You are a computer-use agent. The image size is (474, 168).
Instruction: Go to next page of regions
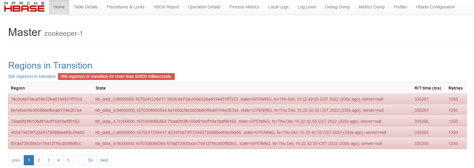(x=104, y=160)
